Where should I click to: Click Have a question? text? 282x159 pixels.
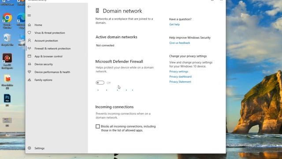[180, 19]
